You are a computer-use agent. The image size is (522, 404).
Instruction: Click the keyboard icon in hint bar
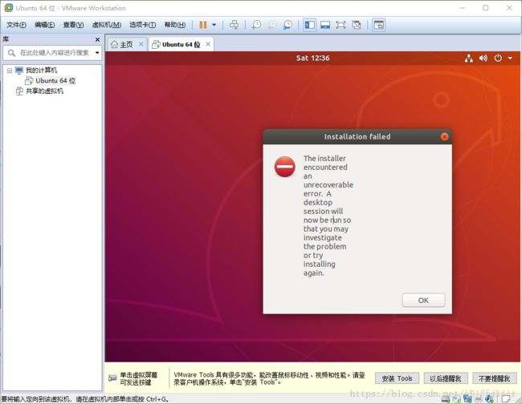(112, 378)
